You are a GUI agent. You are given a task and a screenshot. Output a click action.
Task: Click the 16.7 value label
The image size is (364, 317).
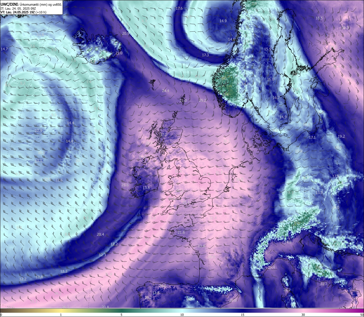tap(276, 98)
